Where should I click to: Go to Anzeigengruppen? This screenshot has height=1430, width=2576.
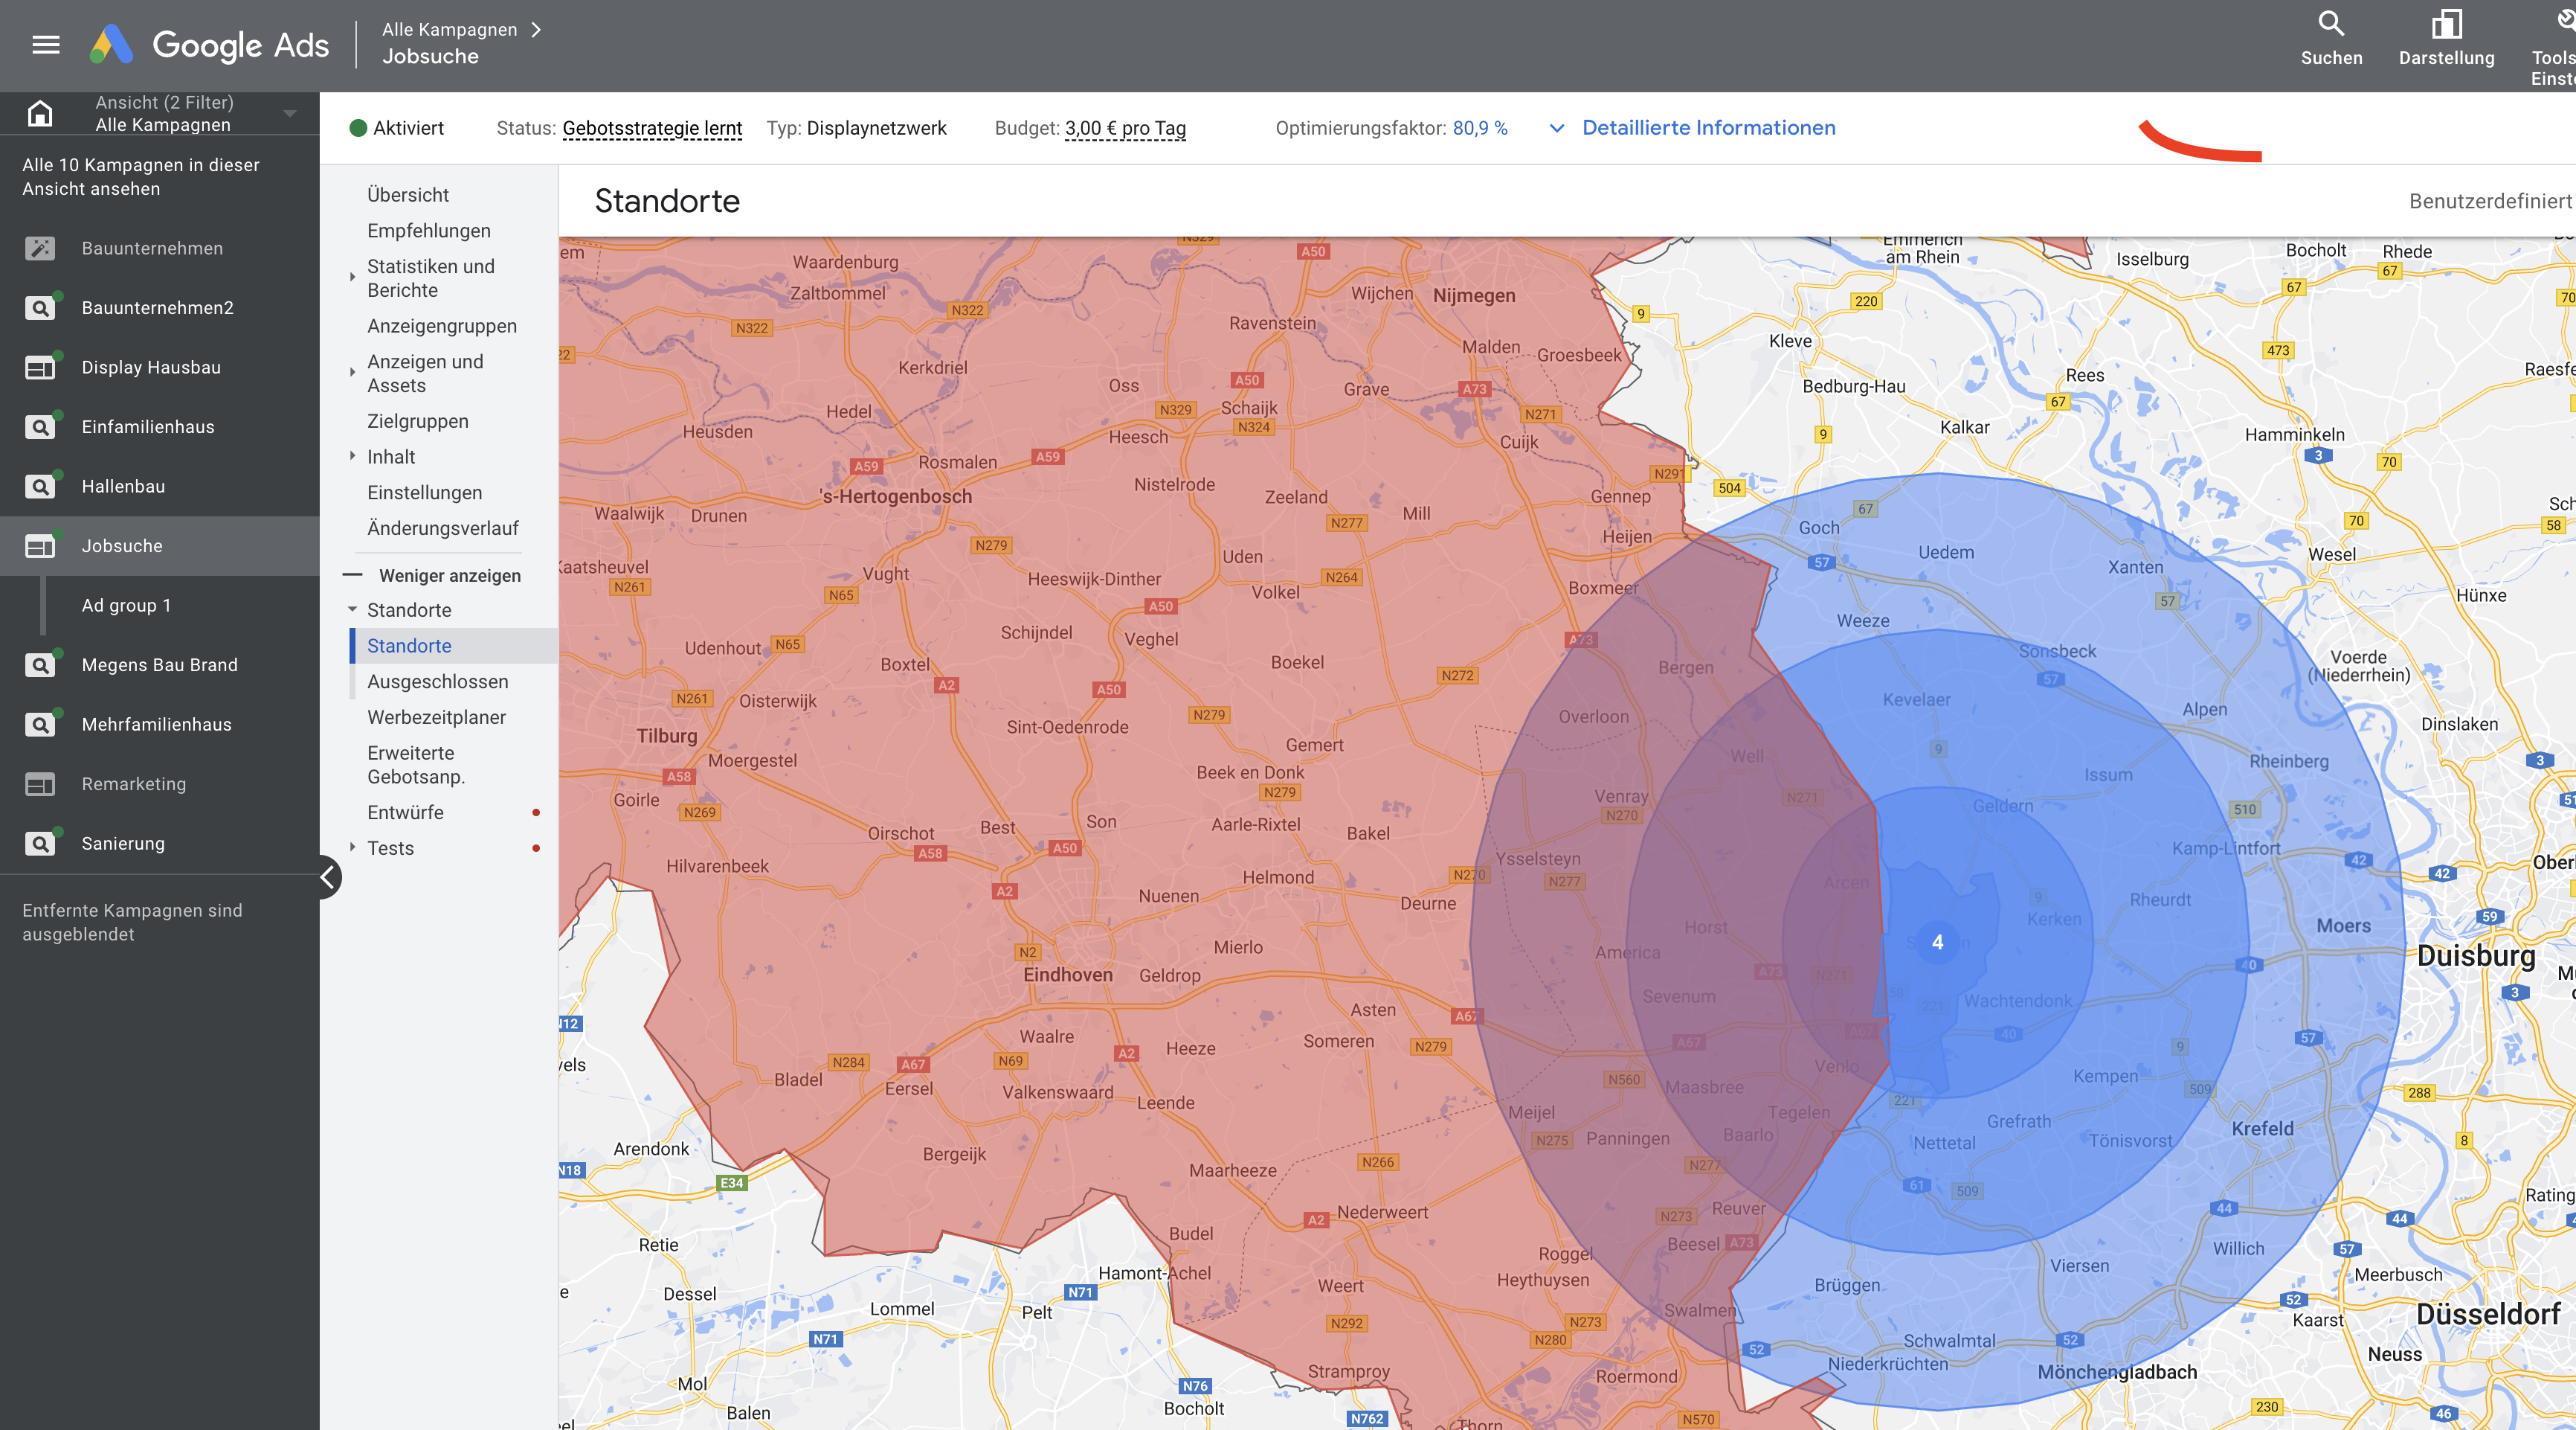coord(442,326)
